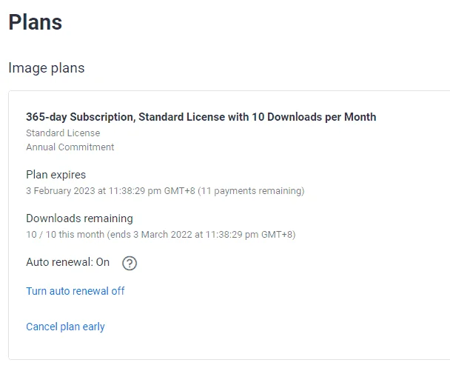Screen dimensions: 450x371
Task: Click the Image plans section heading
Action: [47, 68]
